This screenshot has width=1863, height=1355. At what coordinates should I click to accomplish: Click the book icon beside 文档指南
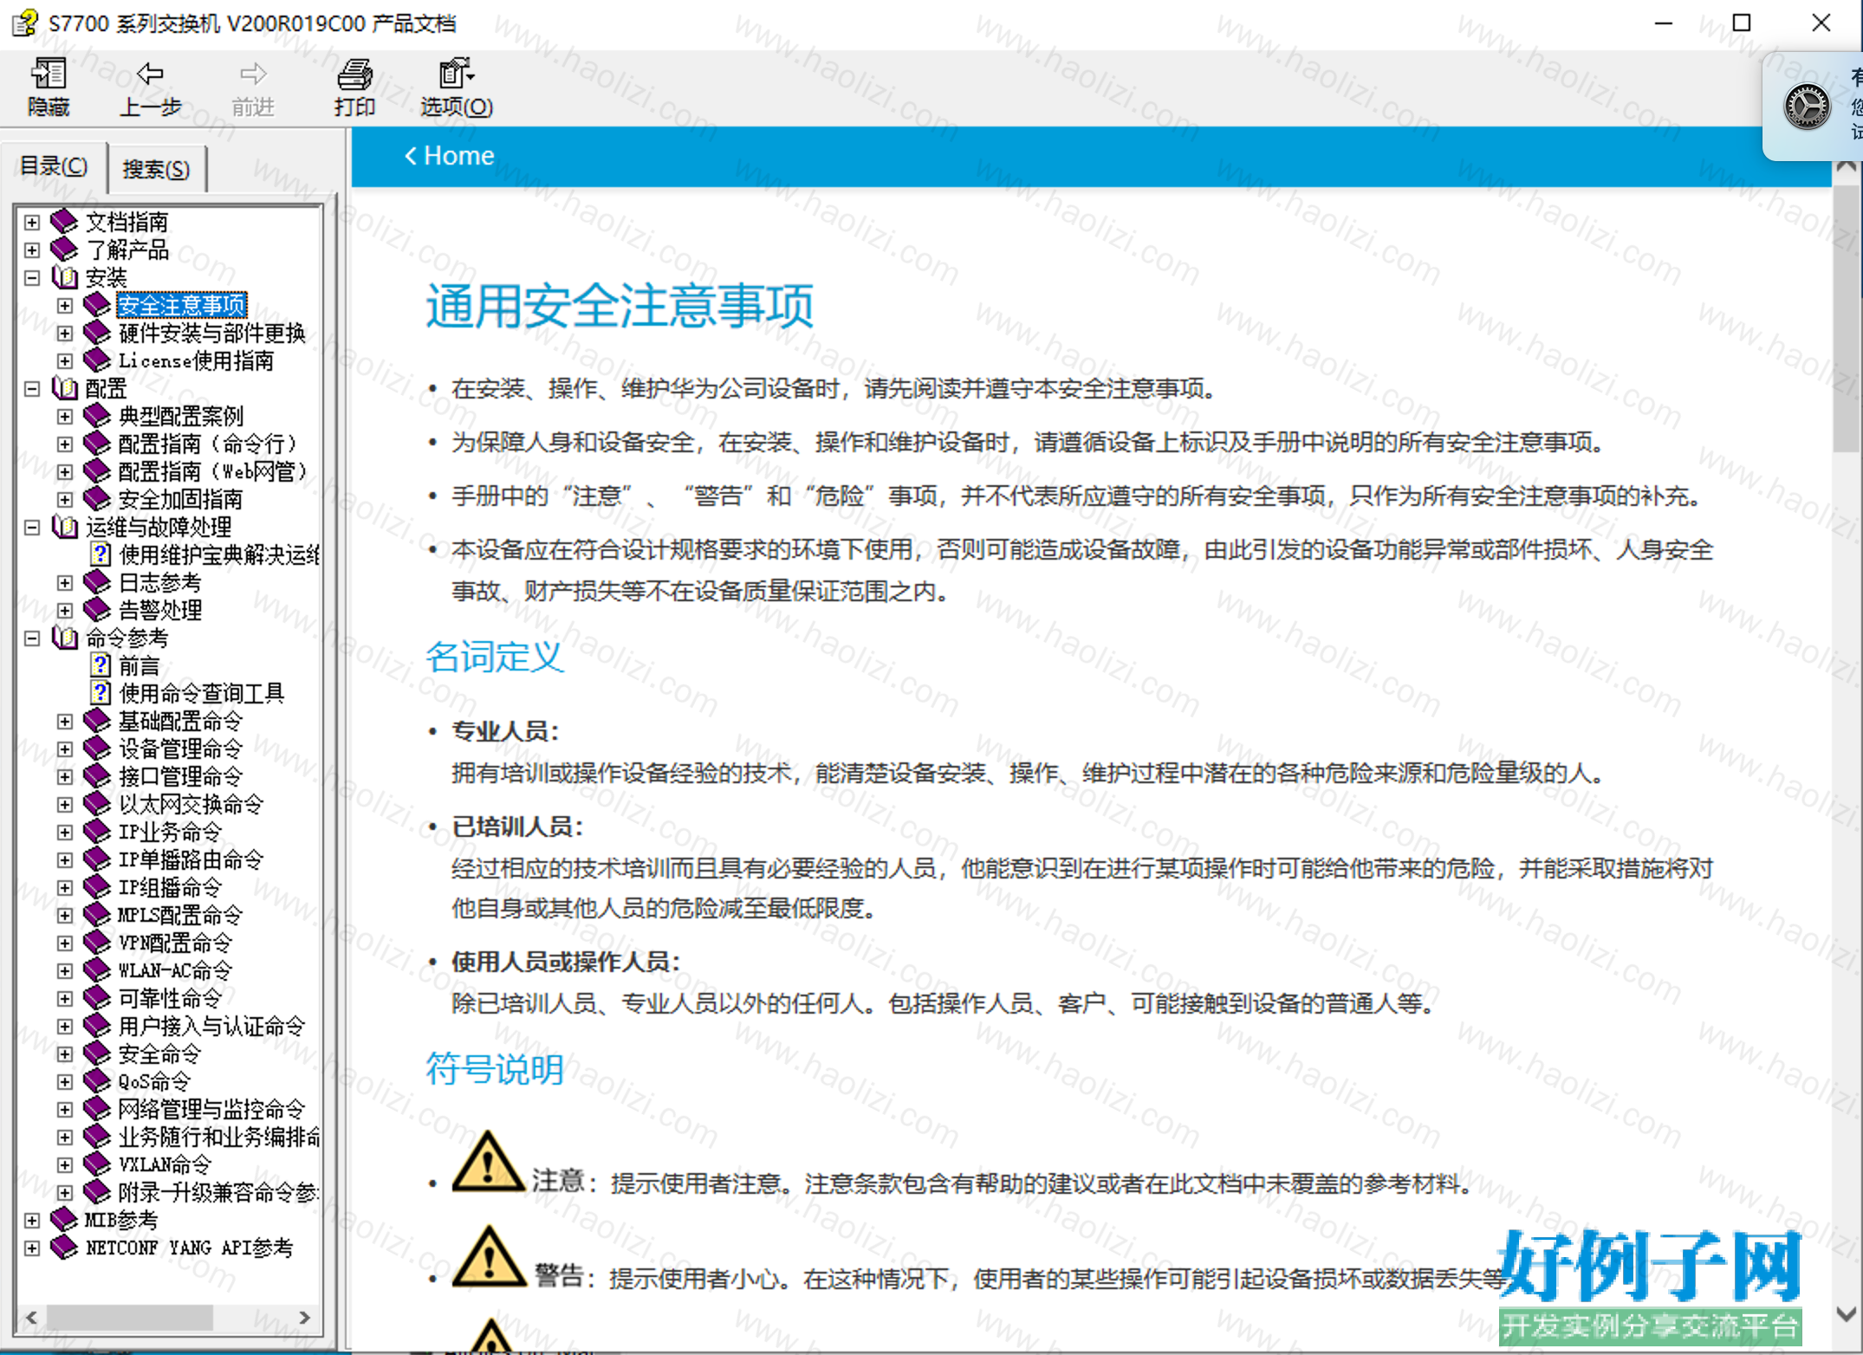click(64, 222)
